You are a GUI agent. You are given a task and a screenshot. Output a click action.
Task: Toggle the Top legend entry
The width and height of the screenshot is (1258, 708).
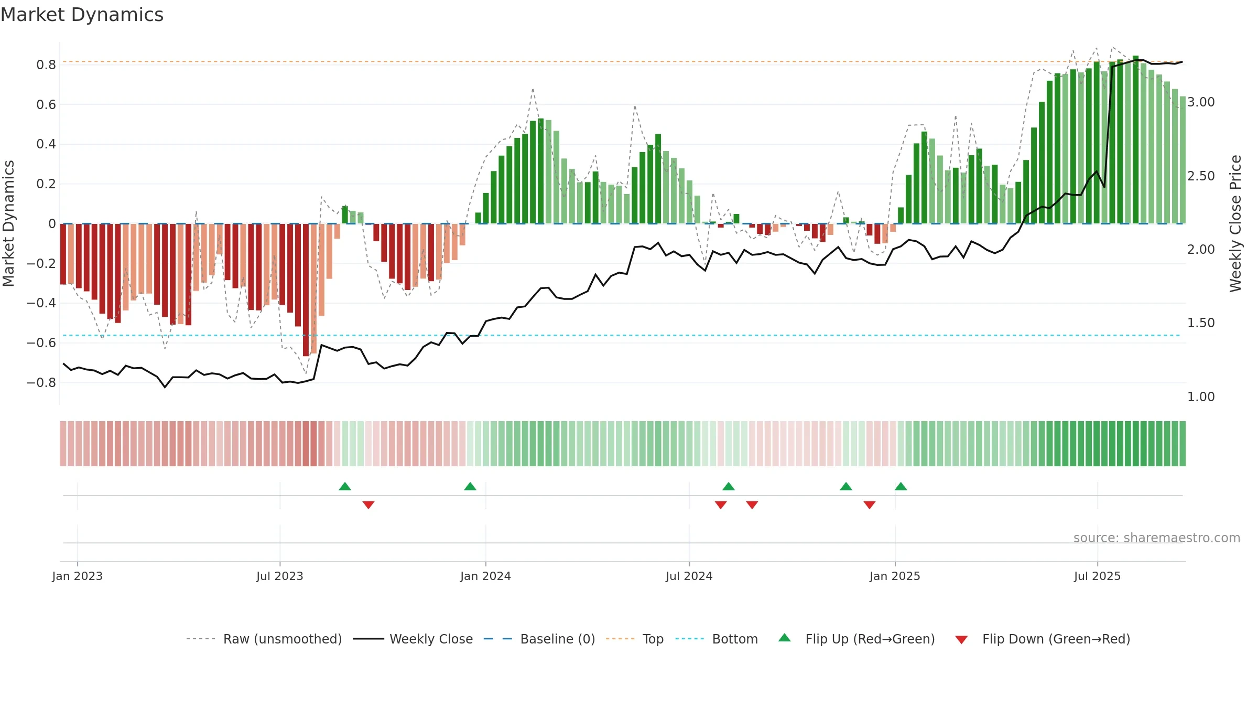pos(635,639)
